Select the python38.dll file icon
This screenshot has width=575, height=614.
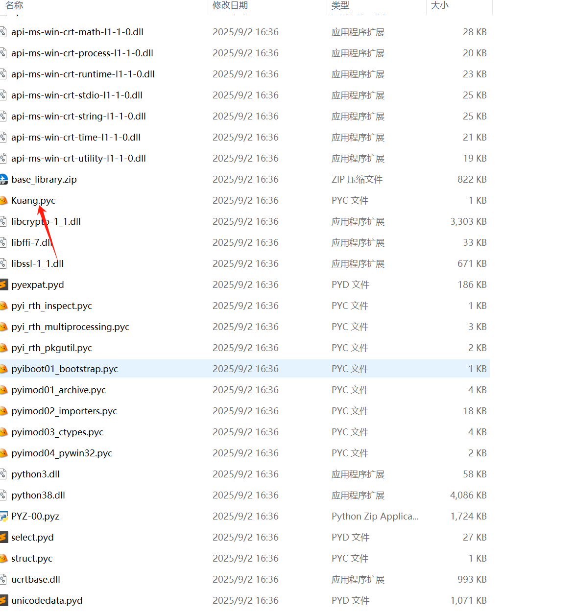[x=3, y=496]
